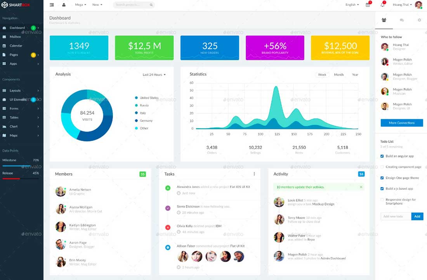Viewport: 427px width, 280px height.
Task: Open the English language dropdown
Action: click(x=352, y=5)
